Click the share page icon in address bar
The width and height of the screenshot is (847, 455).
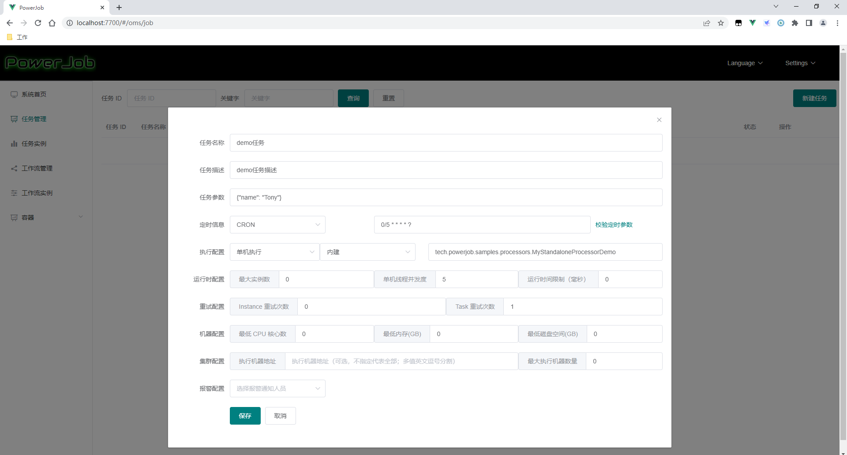click(x=707, y=23)
